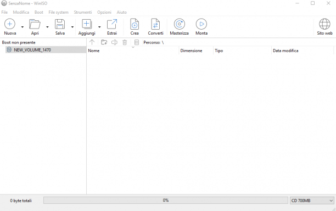Click the properties list icon near Percorso
Image resolution: width=336 pixels, height=211 pixels.
click(x=137, y=42)
